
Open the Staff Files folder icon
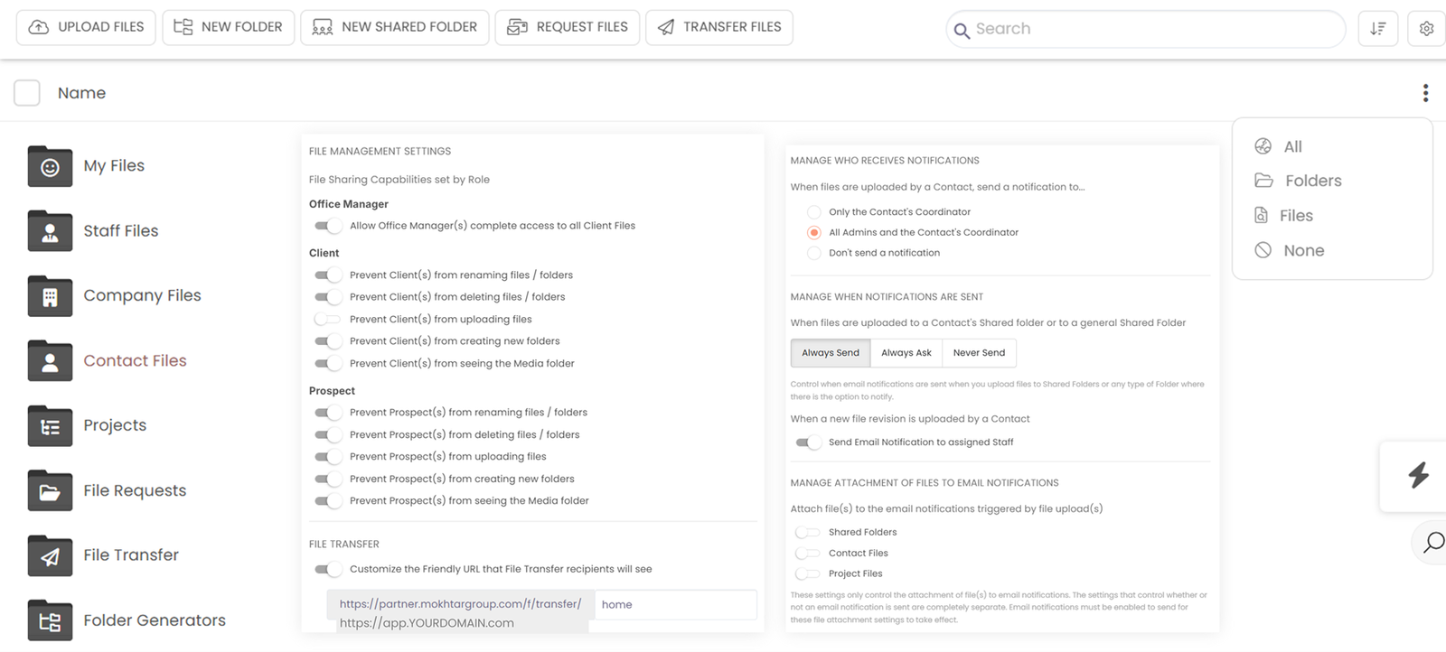pos(50,232)
